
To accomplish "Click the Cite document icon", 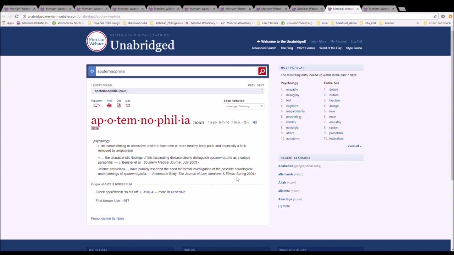I will click(x=118, y=106).
